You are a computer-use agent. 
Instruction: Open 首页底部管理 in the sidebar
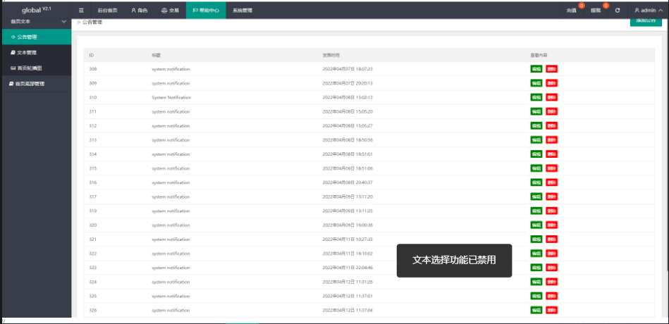click(x=30, y=84)
